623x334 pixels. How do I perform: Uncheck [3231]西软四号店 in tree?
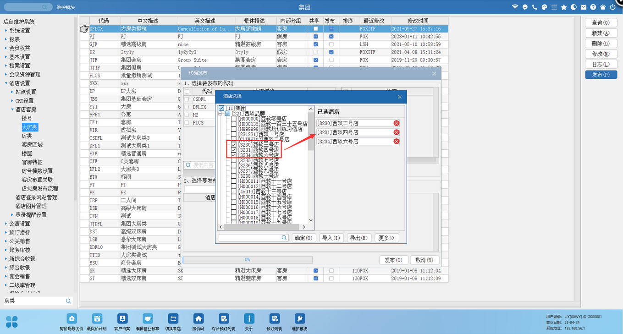[x=234, y=150]
